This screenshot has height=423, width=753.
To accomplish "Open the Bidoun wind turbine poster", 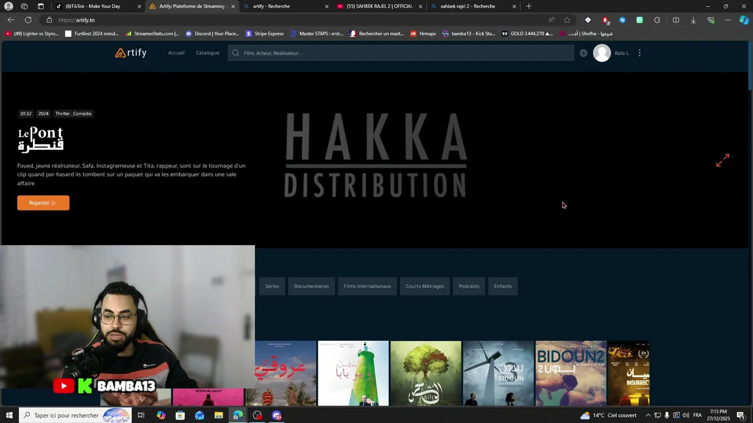I will coord(498,374).
